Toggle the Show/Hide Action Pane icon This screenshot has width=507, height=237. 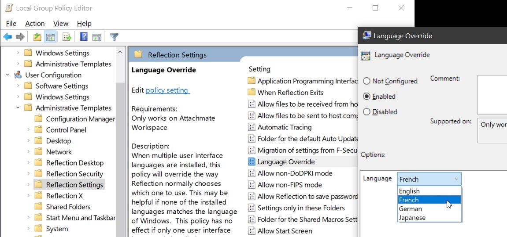point(97,37)
